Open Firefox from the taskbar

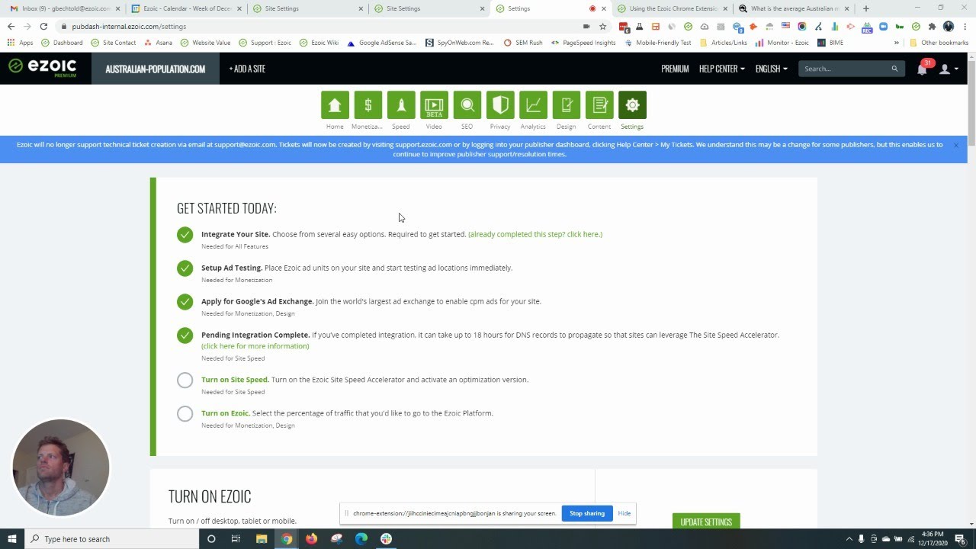point(311,539)
